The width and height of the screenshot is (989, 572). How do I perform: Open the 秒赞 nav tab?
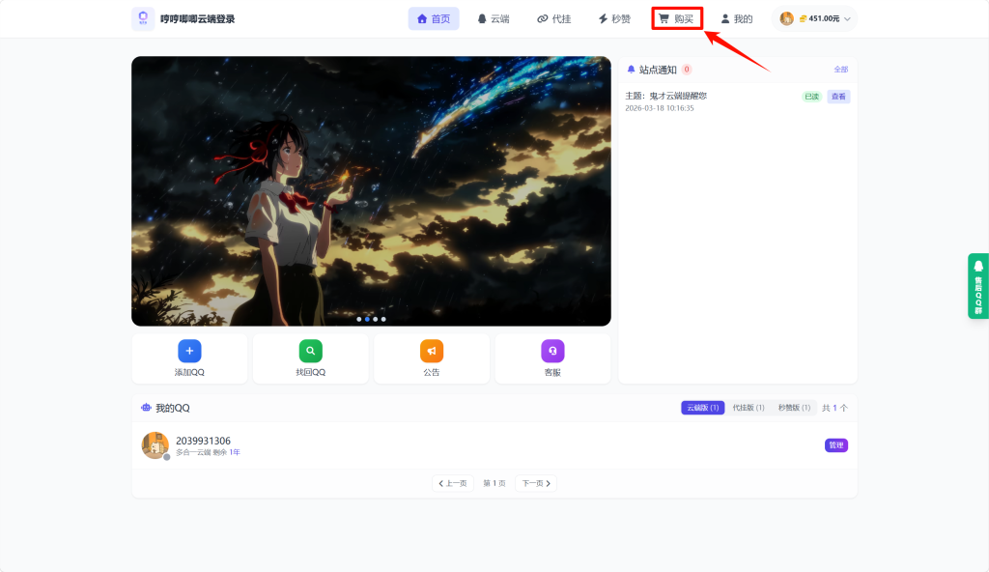click(614, 19)
